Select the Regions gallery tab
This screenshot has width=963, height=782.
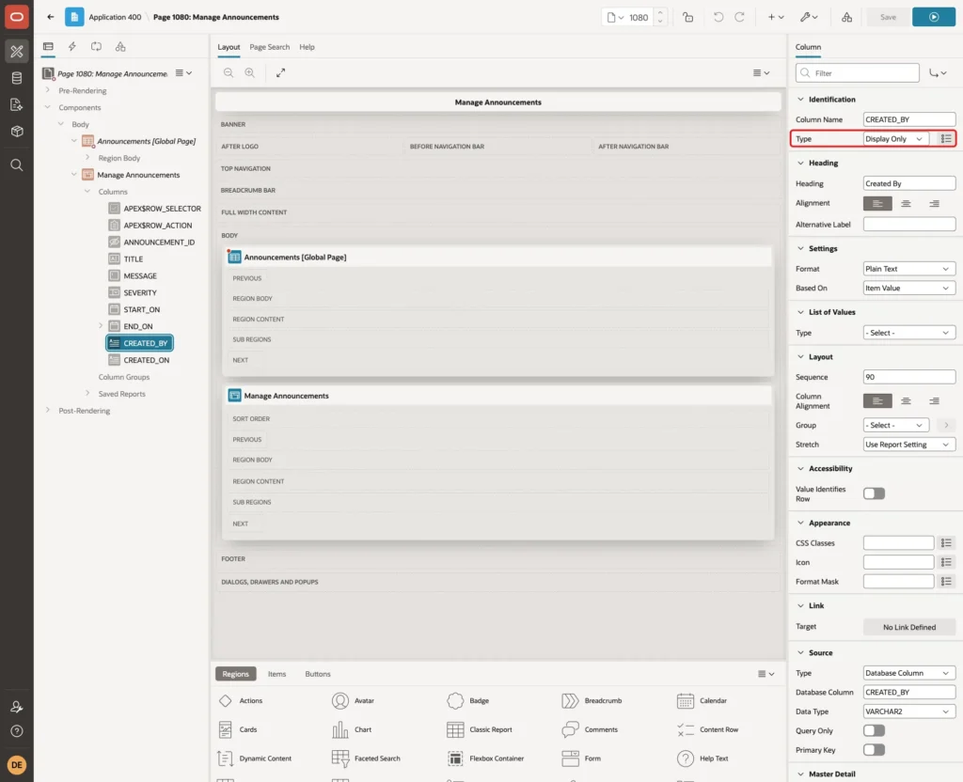click(x=235, y=674)
